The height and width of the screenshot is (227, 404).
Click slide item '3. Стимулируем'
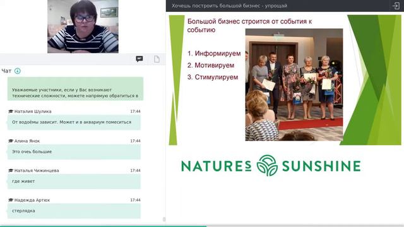pos(213,77)
